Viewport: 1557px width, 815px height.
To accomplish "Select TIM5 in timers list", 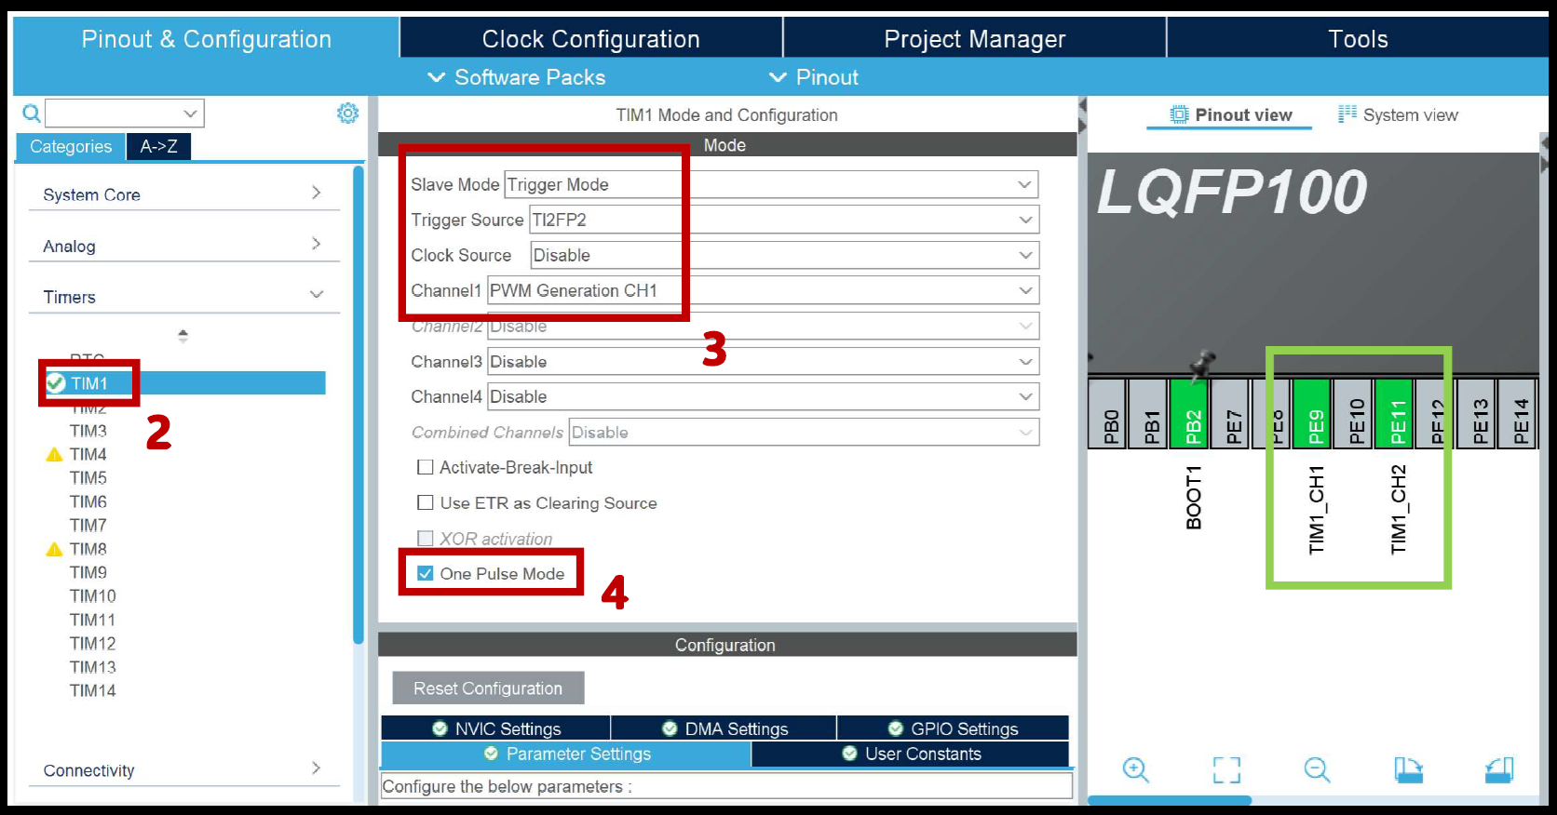I will point(88,477).
